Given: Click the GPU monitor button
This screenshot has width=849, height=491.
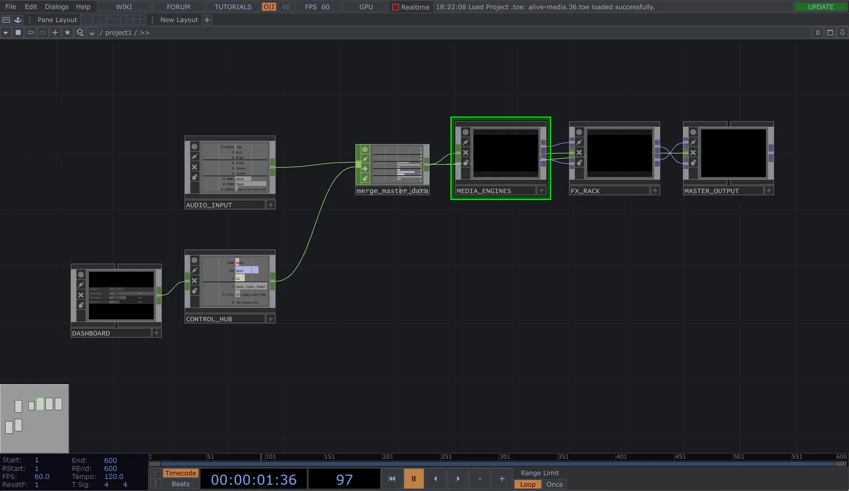Looking at the screenshot, I should [x=366, y=7].
